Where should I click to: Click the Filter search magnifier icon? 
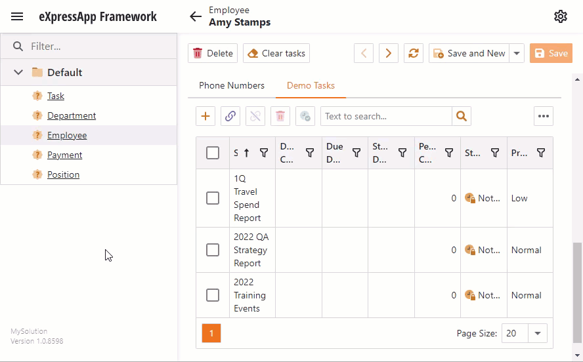[18, 46]
